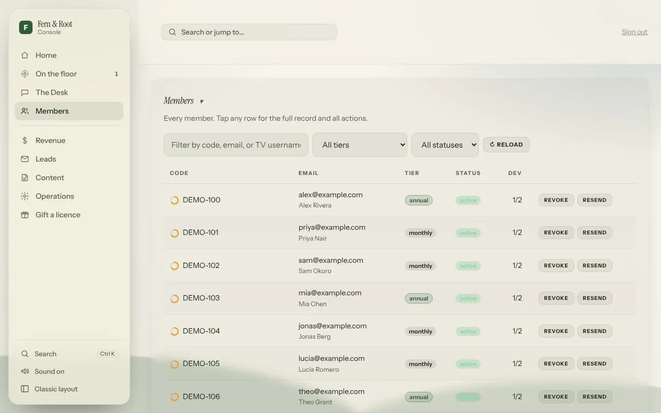Open the Home page in the sidebar
The image size is (661, 413).
point(69,55)
